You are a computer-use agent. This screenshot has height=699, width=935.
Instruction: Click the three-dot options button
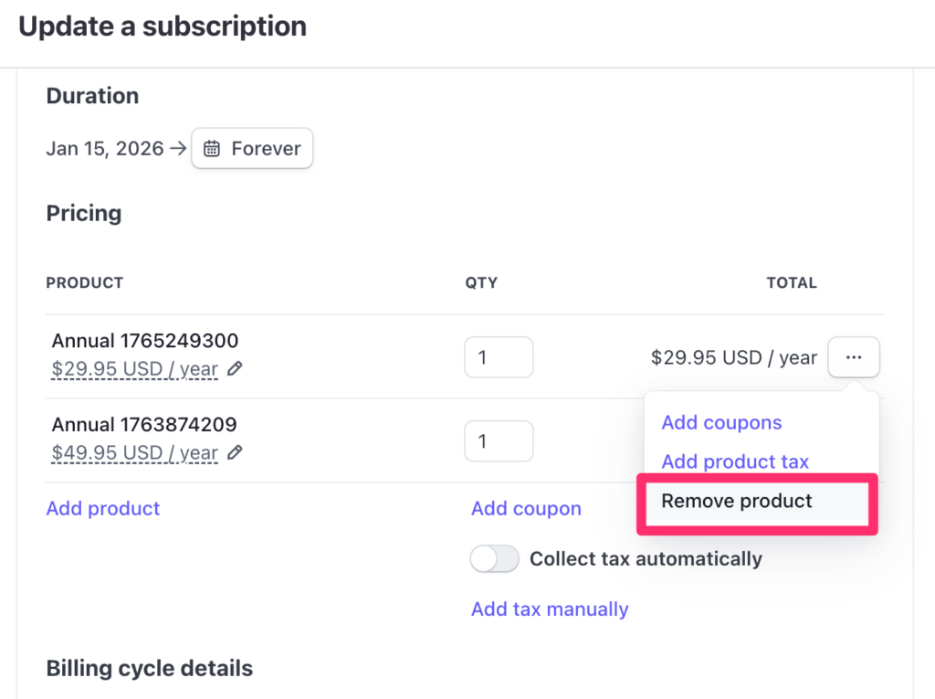[854, 357]
